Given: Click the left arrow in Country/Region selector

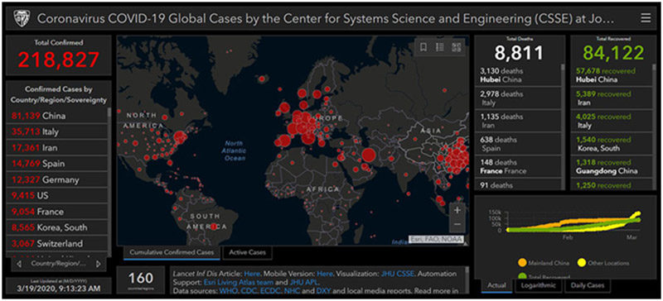Looking at the screenshot, I should point(19,264).
